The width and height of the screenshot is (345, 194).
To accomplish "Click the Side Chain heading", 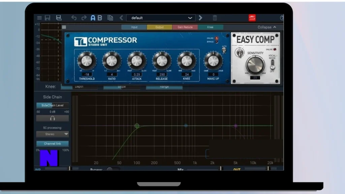I will pos(52,97).
